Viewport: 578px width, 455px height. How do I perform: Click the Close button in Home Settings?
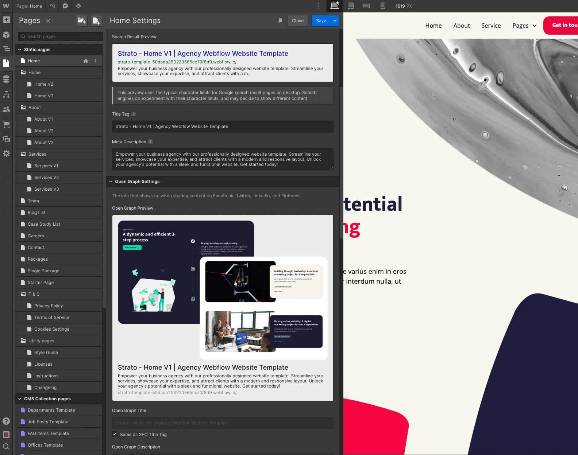[x=298, y=21]
